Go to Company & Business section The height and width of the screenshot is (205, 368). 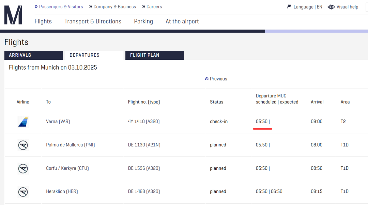click(114, 7)
